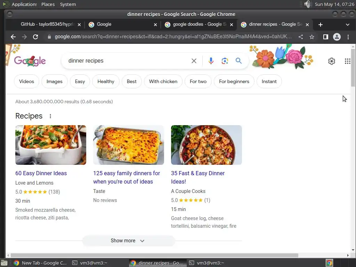Image resolution: width=356 pixels, height=267 pixels.
Task: Open the System menu
Action: coord(68,4)
